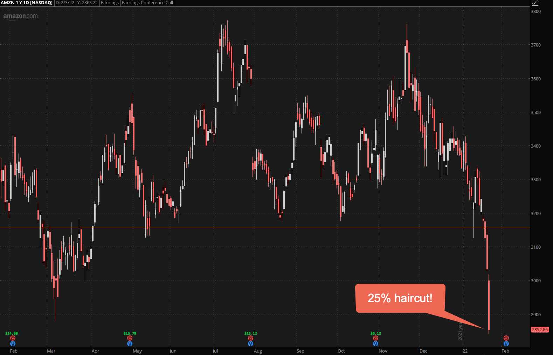553x355 pixels.
Task: Click the 3600 price axis label
Action: coord(536,79)
